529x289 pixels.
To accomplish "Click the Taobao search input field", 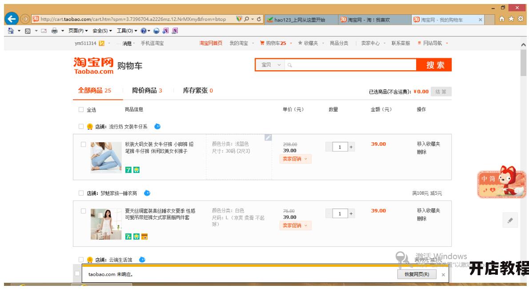I will (x=350, y=65).
